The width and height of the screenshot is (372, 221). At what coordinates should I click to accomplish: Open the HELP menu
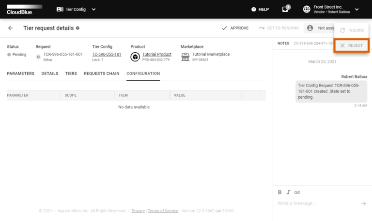[x=260, y=10]
